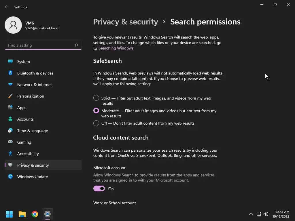Click the Gaming controller icon

pos(10,142)
